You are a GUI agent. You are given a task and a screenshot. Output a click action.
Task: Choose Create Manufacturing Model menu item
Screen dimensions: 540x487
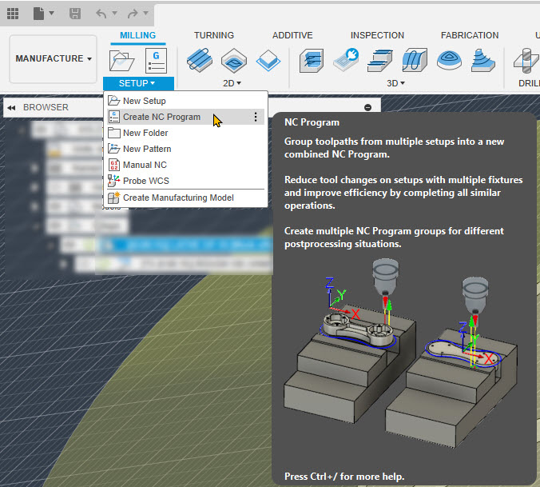click(x=185, y=198)
